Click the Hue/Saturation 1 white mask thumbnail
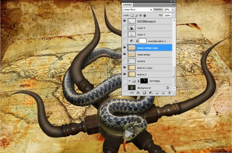This screenshot has height=153, width=232. [143, 41]
